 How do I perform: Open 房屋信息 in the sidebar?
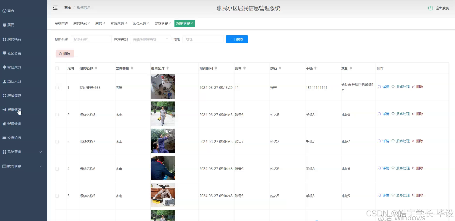pos(12,95)
